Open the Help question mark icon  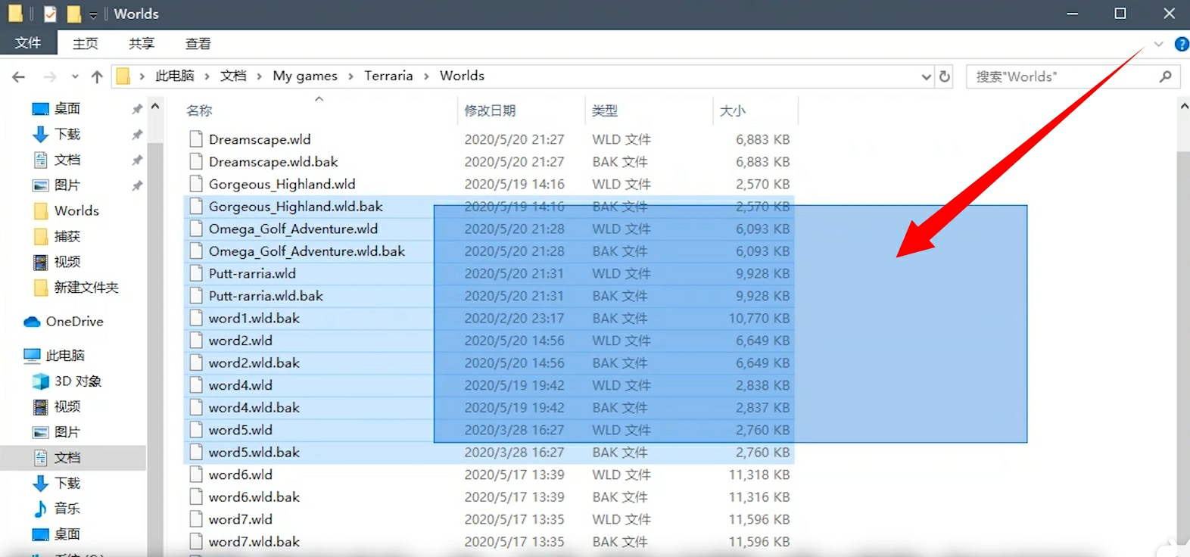[1181, 45]
